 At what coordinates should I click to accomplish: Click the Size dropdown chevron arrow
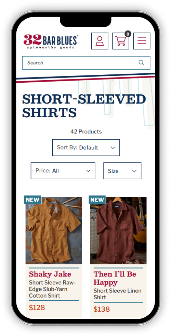[134, 171]
